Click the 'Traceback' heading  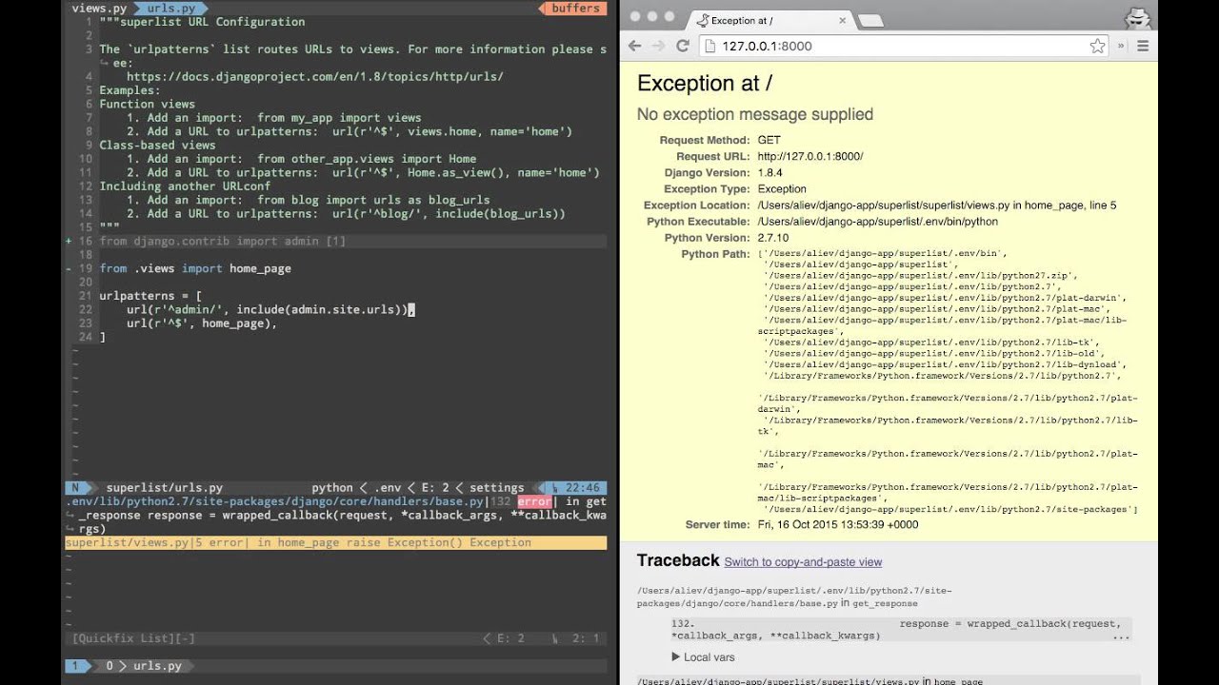[678, 560]
